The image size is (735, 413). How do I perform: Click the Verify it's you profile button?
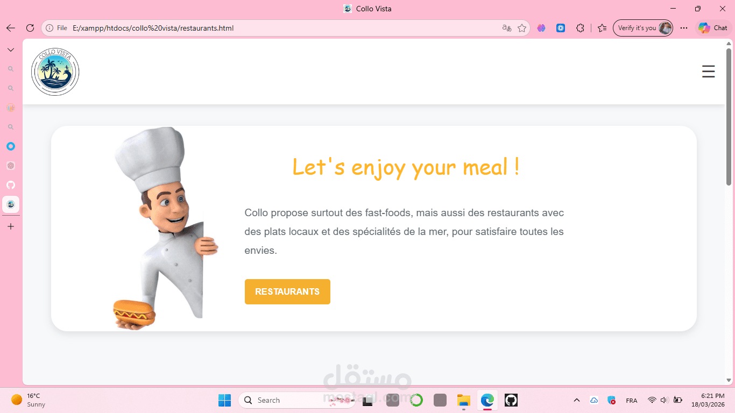tap(643, 28)
